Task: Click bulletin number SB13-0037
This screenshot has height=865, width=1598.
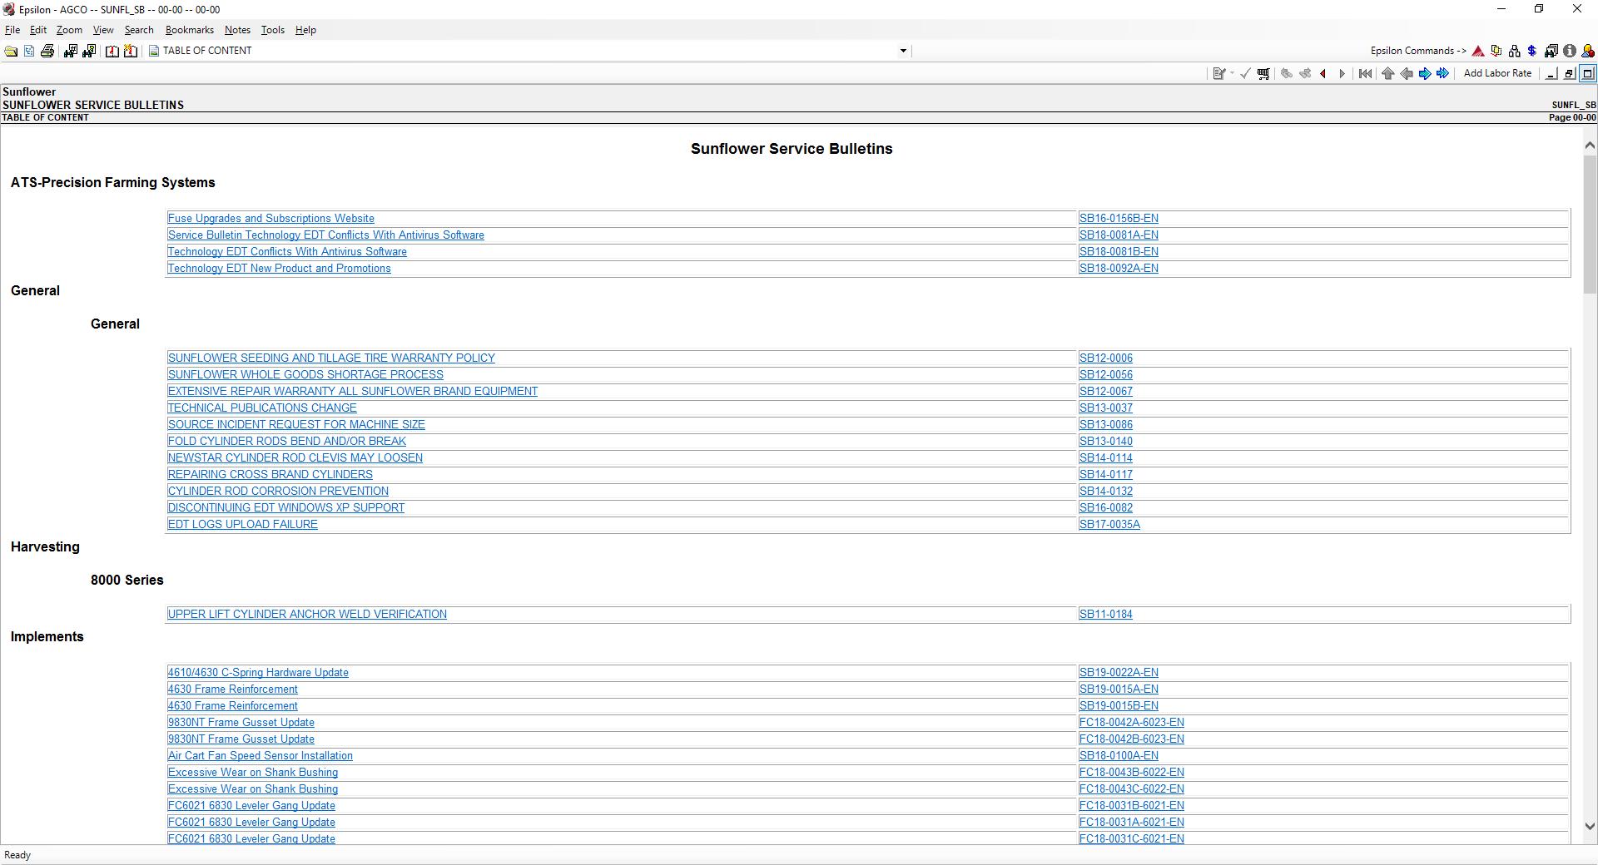Action: pos(1106,408)
